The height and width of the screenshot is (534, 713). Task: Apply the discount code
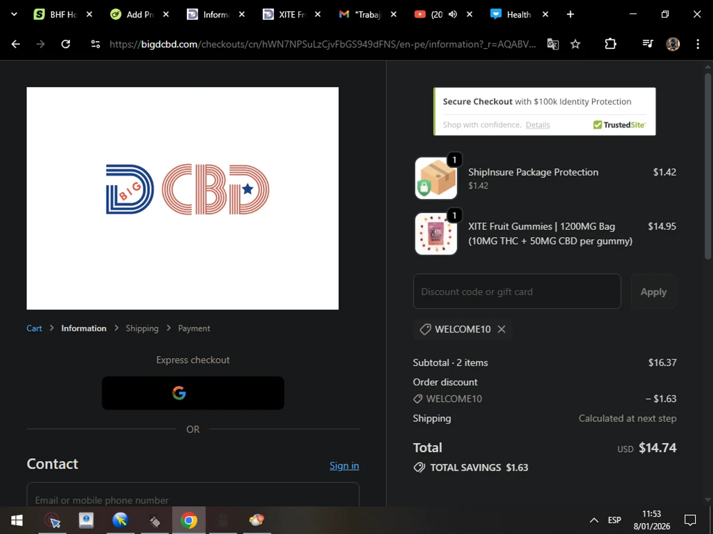pos(654,291)
